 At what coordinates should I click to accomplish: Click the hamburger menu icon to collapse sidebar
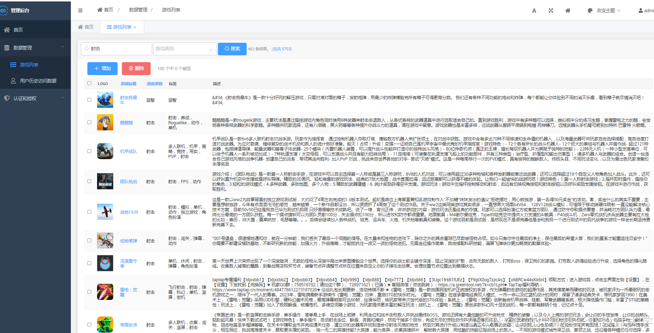80,10
